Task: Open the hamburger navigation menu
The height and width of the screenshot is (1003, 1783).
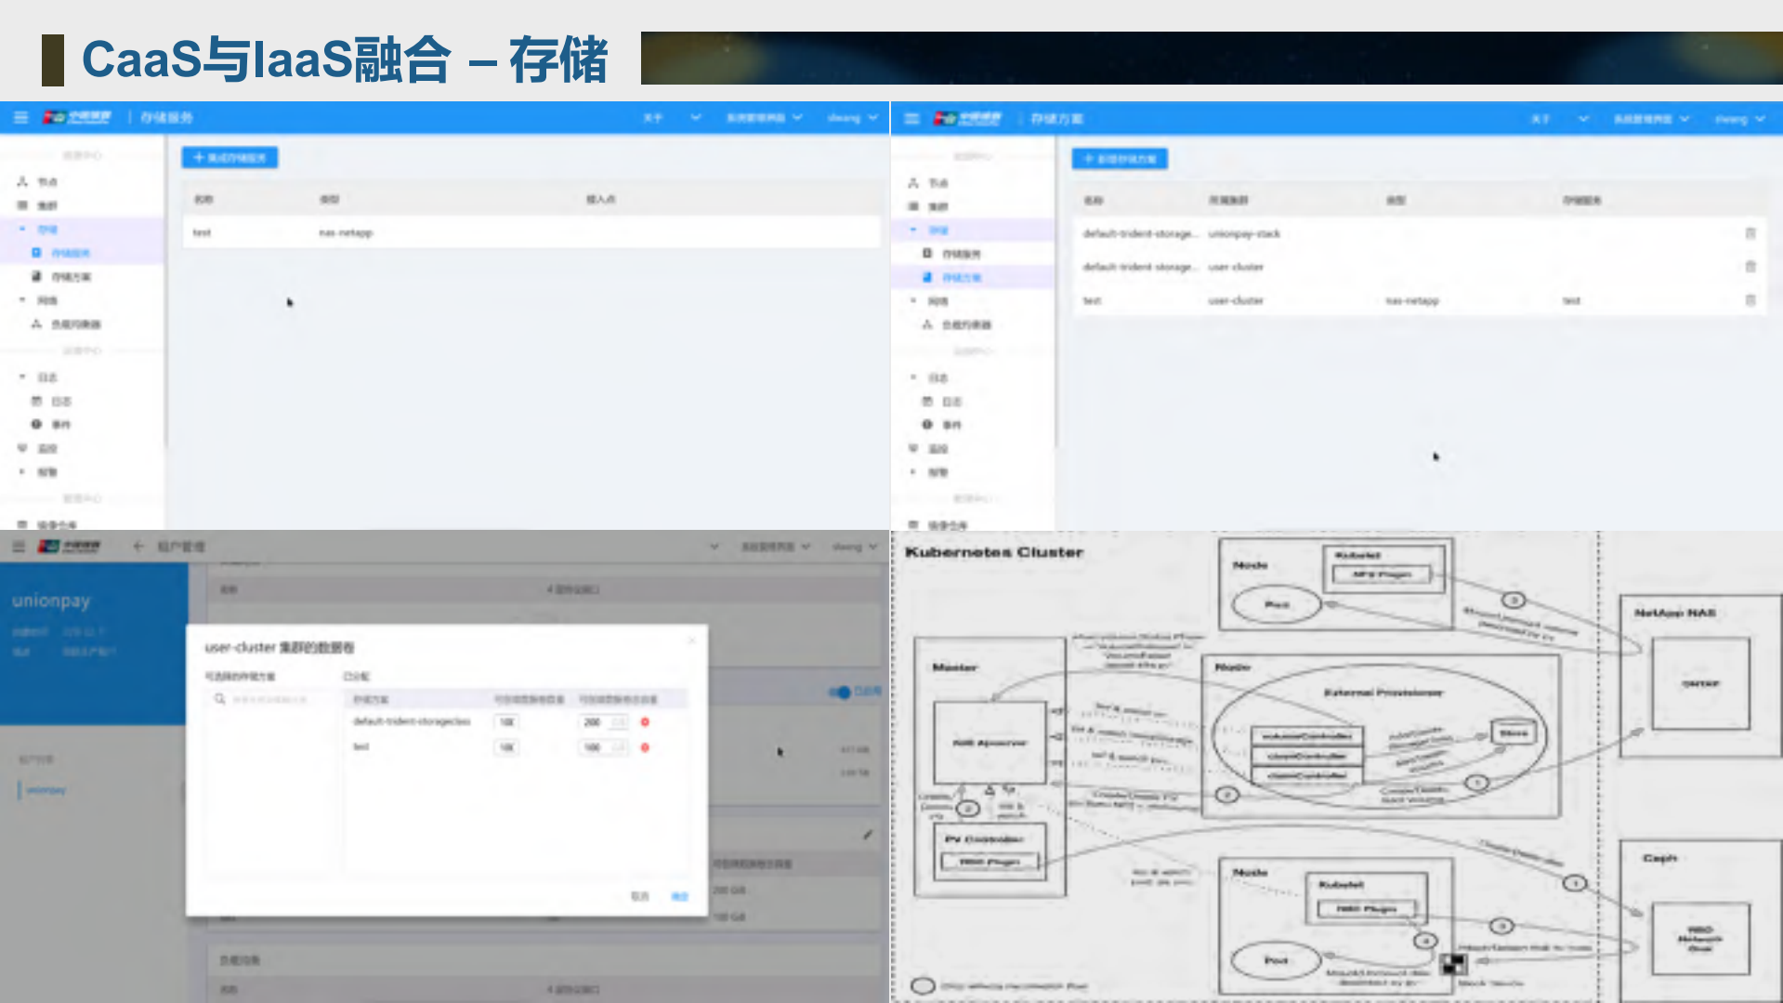Action: [20, 117]
